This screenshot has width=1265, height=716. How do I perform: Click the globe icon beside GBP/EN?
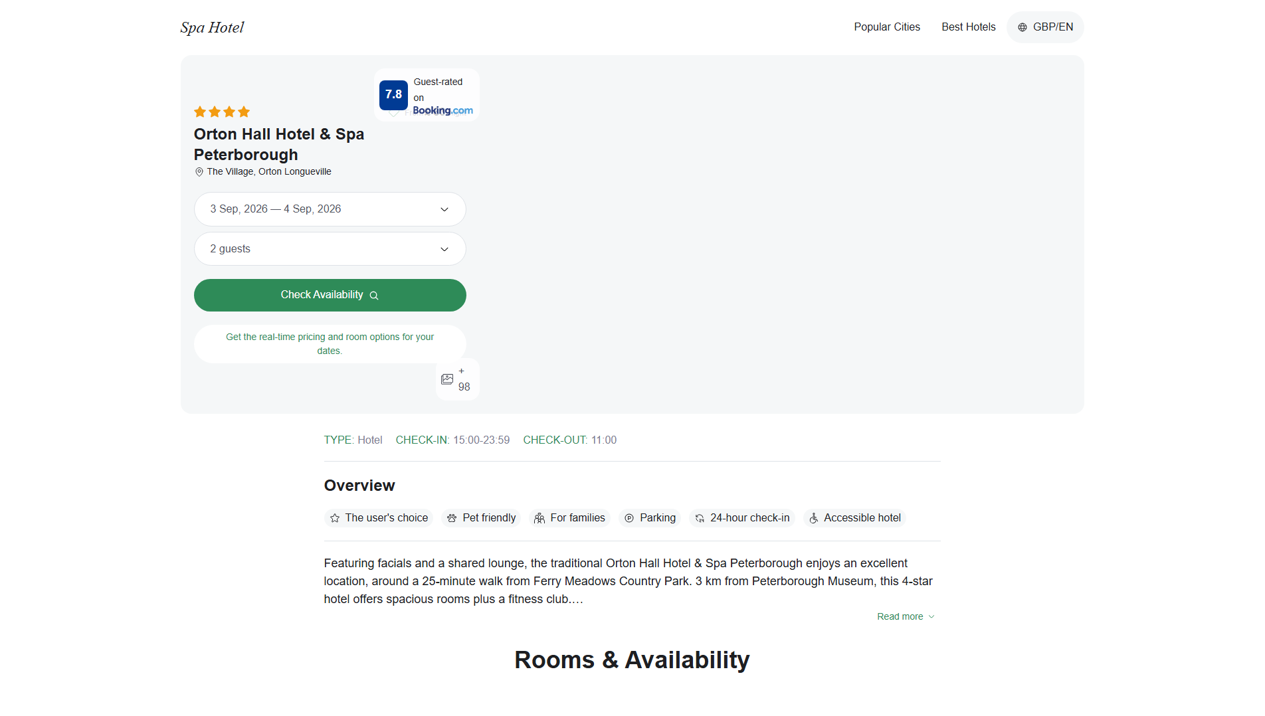[1022, 27]
